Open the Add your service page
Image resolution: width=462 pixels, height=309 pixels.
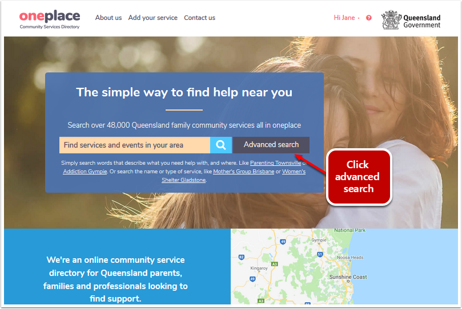(152, 18)
